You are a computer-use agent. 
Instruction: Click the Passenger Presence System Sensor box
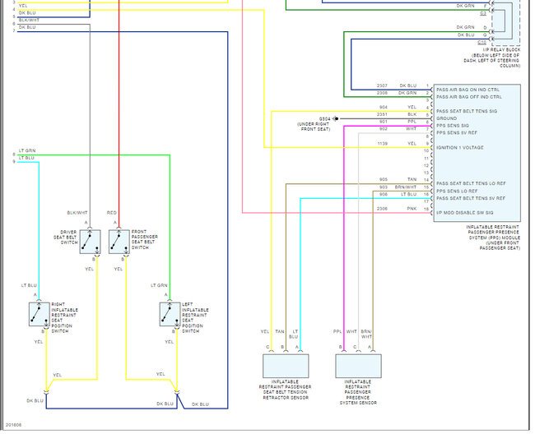[359, 367]
